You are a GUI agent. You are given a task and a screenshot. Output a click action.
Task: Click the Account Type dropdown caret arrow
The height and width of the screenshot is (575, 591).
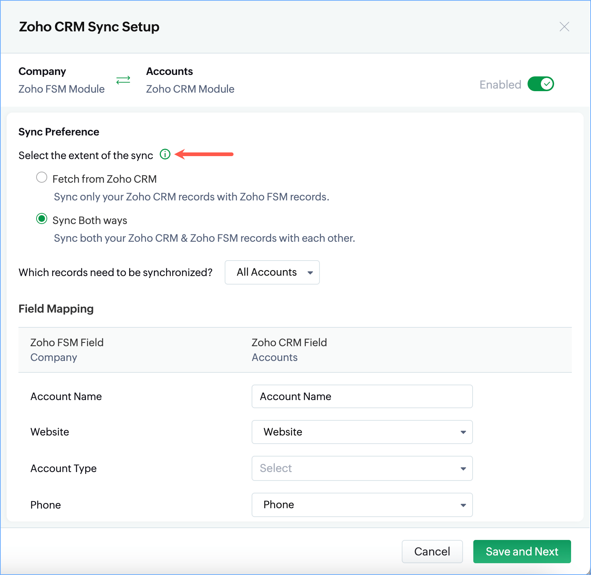pos(463,469)
